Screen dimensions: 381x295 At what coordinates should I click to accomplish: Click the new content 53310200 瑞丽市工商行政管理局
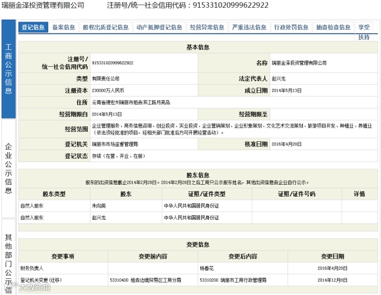pos(233,280)
